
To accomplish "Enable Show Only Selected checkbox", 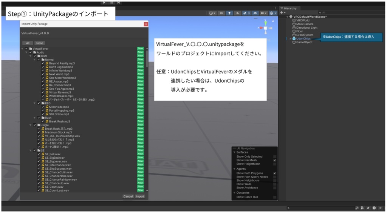I will pos(275,156).
